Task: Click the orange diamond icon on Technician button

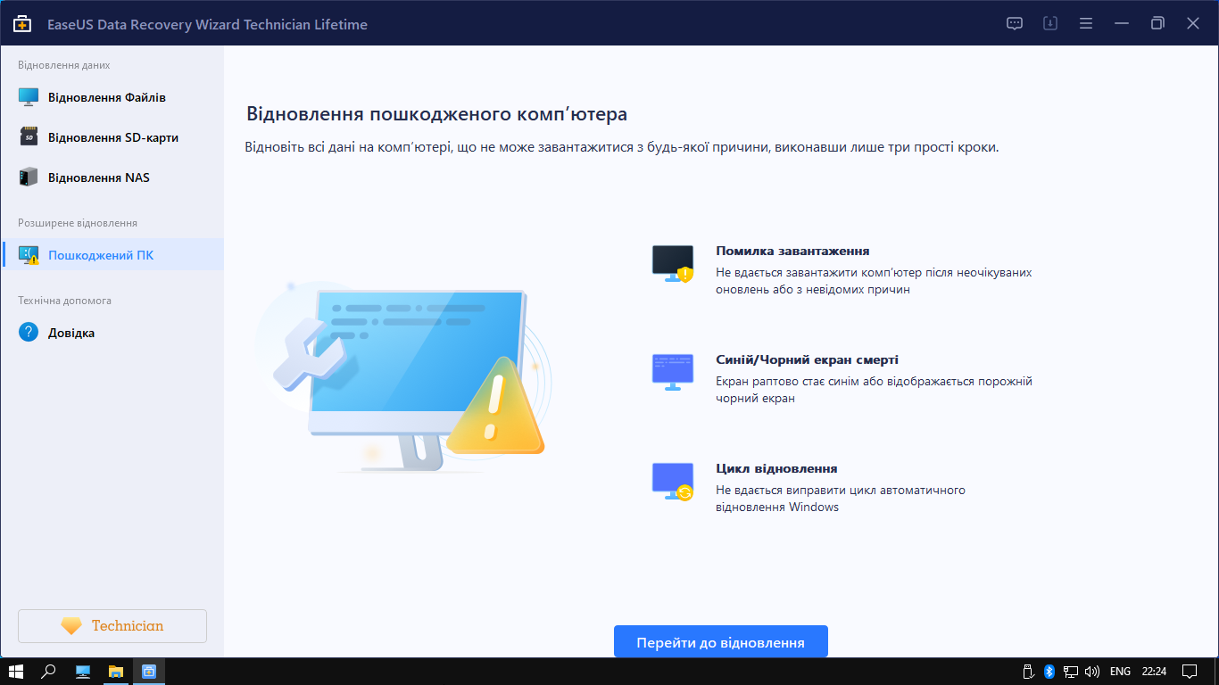Action: coord(71,626)
